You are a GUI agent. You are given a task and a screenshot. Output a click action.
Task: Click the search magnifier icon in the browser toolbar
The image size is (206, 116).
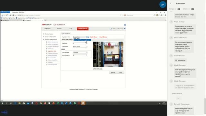pyautogui.click(x=154, y=15)
